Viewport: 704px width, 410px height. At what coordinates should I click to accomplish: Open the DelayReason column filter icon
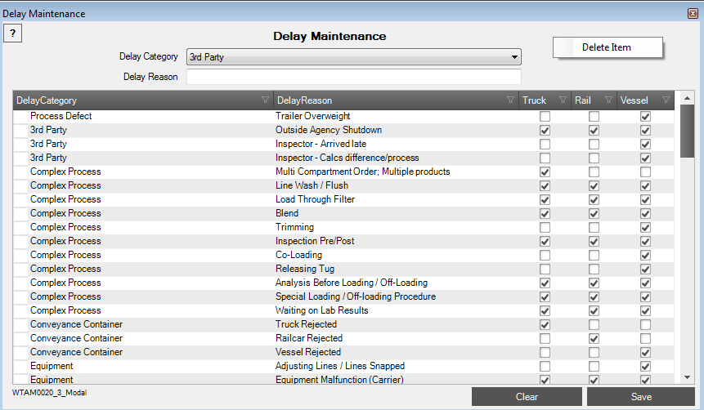(510, 100)
